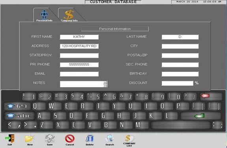
Task: Select the Personal Info tab
Action: point(44,15)
